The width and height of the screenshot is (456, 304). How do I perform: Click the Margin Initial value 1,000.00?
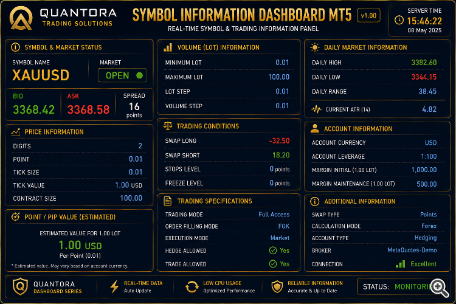424,170
